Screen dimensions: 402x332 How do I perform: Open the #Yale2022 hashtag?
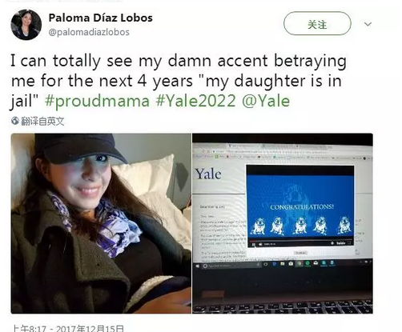point(196,102)
